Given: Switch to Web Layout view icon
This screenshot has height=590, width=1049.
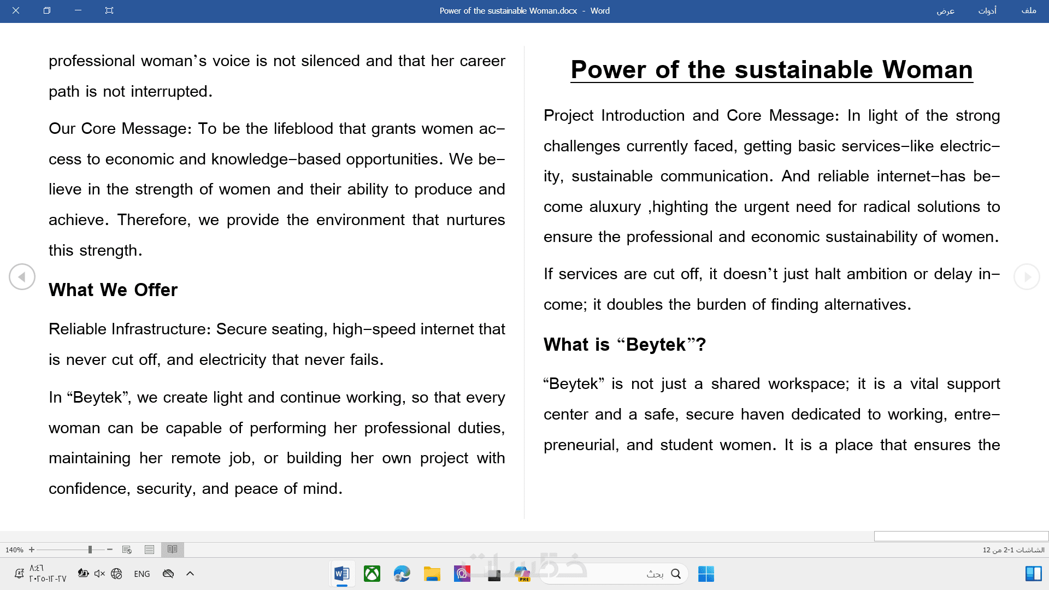Looking at the screenshot, I should pyautogui.click(x=127, y=550).
